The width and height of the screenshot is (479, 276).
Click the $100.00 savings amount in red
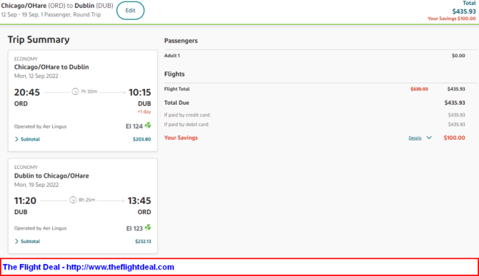point(454,138)
